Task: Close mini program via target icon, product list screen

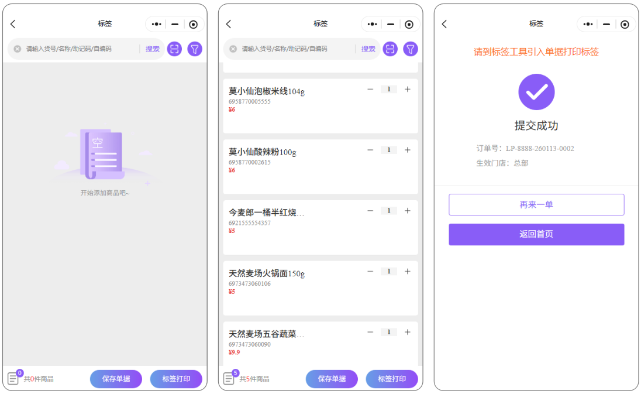Action: point(409,25)
